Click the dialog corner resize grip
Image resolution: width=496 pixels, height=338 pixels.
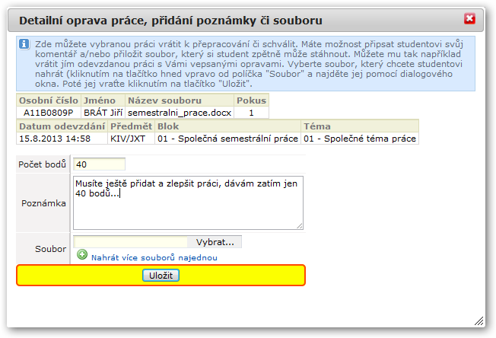coord(479,321)
